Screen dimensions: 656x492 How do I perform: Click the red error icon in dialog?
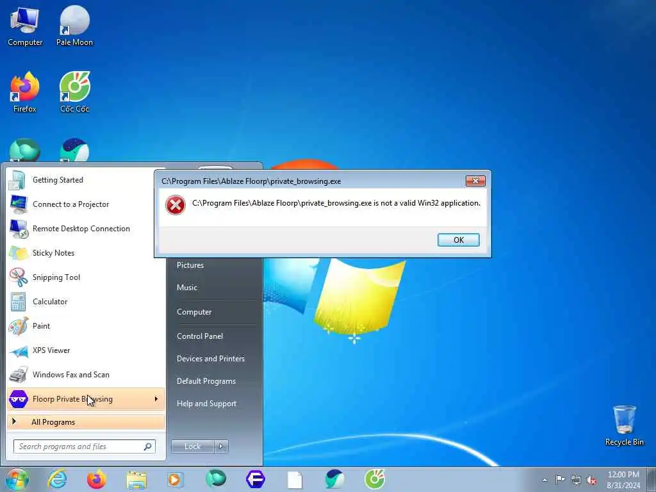click(176, 205)
